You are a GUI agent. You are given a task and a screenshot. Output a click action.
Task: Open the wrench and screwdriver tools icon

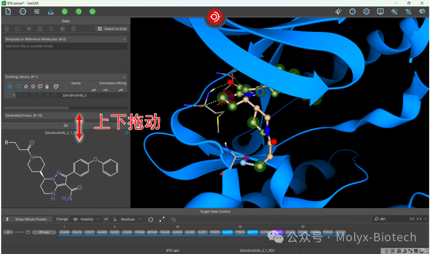pyautogui.click(x=394, y=12)
